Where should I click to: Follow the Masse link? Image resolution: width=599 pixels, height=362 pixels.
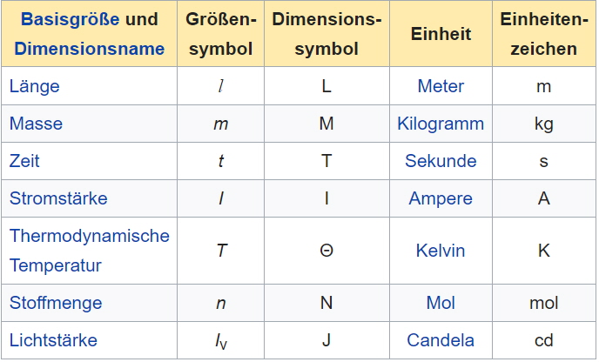36,124
